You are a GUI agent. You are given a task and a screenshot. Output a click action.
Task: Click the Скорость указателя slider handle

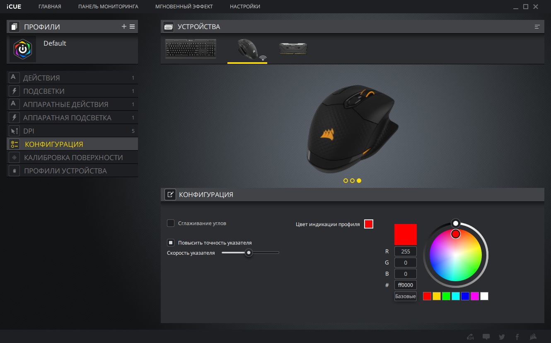pos(249,252)
